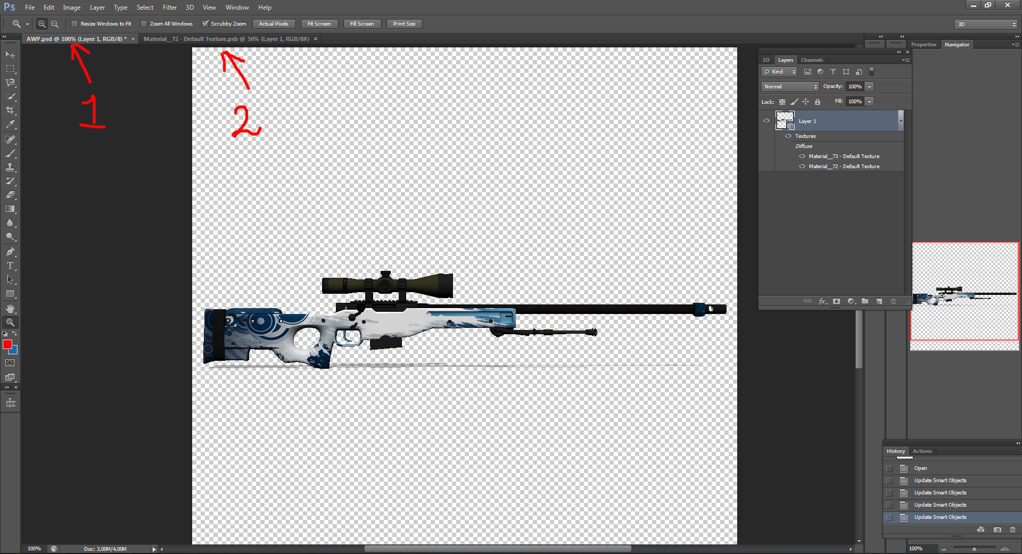Click the Zoom Out mode icon
Viewport: 1022px width, 554px height.
pos(55,24)
